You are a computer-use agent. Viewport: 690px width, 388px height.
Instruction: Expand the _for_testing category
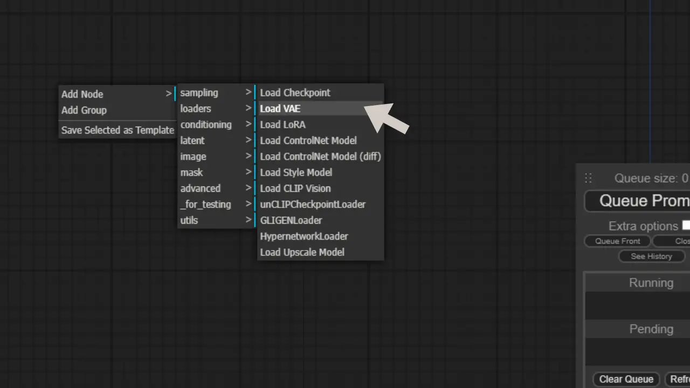coord(216,204)
